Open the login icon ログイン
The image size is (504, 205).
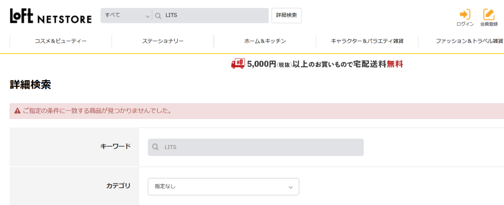click(465, 18)
